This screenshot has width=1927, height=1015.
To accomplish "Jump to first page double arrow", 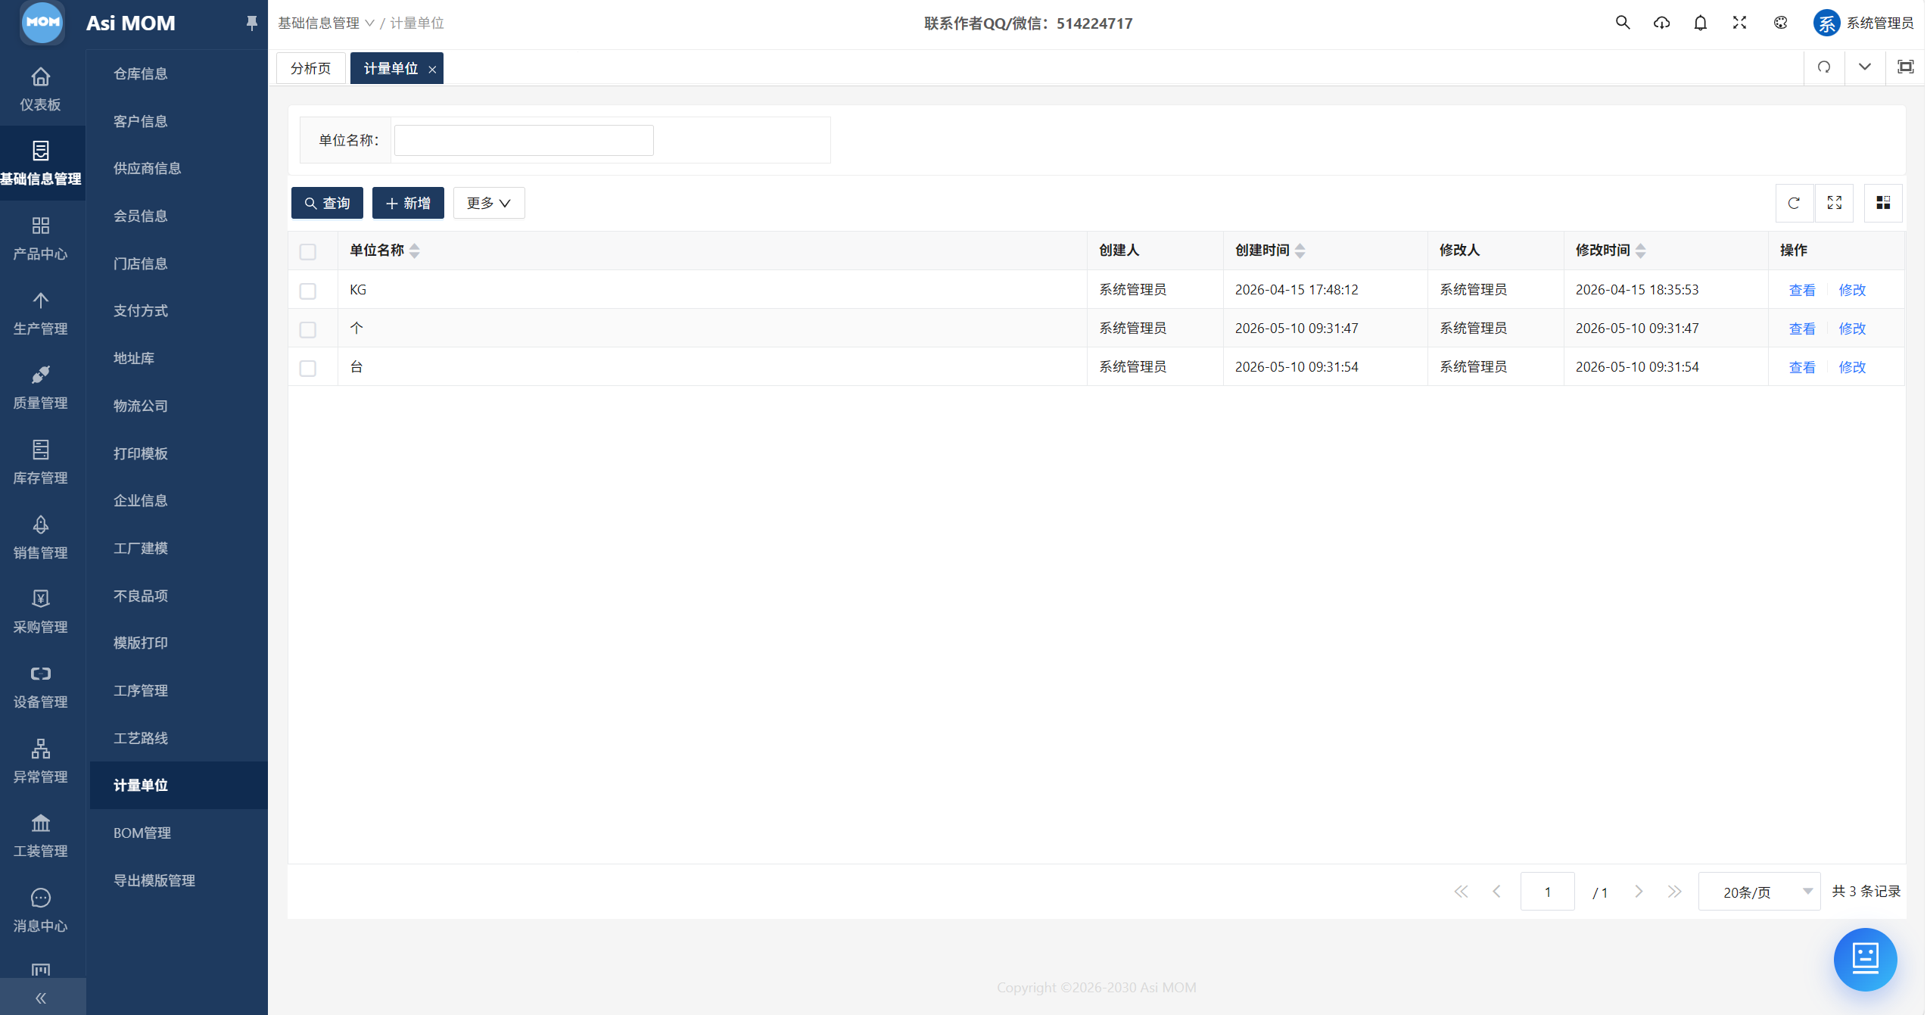I will click(1460, 892).
